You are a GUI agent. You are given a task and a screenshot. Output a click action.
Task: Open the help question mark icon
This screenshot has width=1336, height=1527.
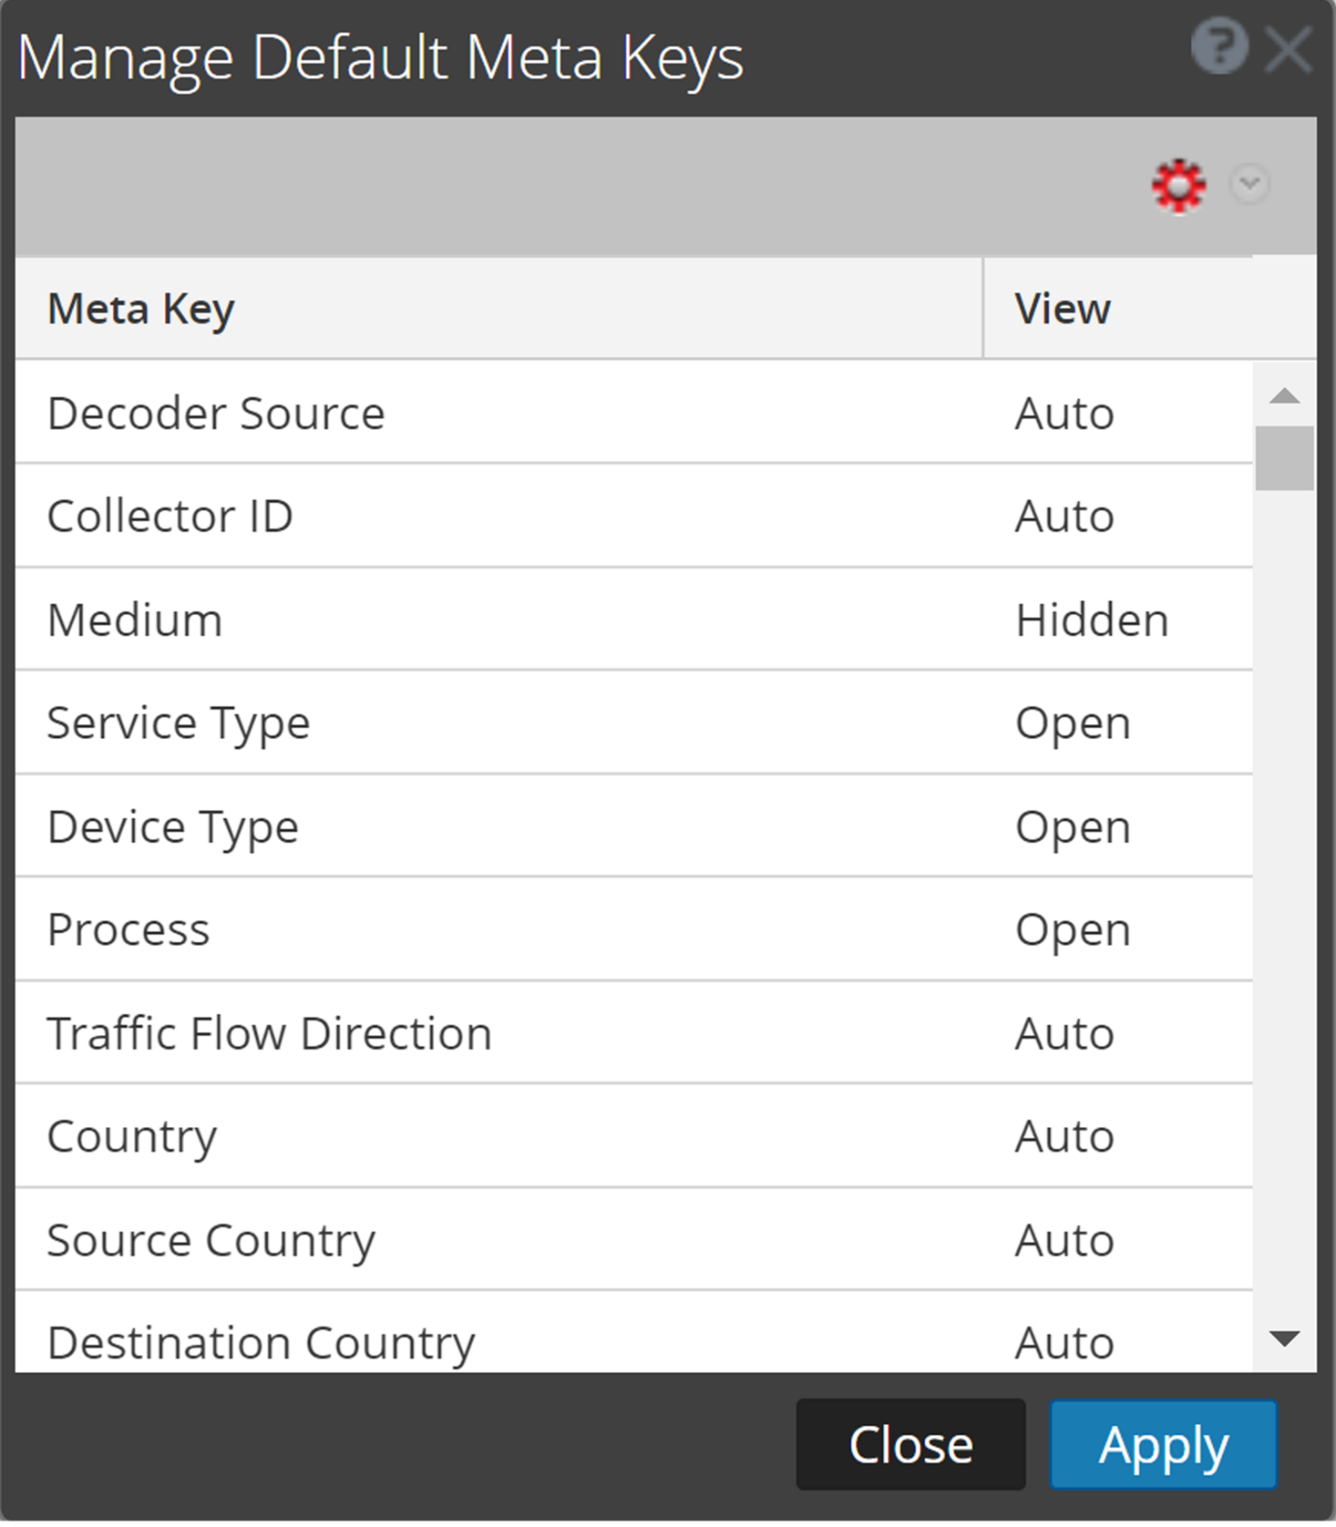tap(1219, 47)
